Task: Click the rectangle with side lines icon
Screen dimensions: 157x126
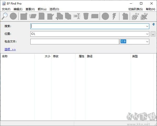Action: coord(95,16)
